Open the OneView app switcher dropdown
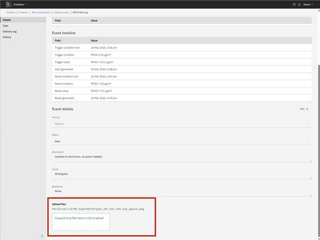320x240 pixels. (x=20, y=4)
